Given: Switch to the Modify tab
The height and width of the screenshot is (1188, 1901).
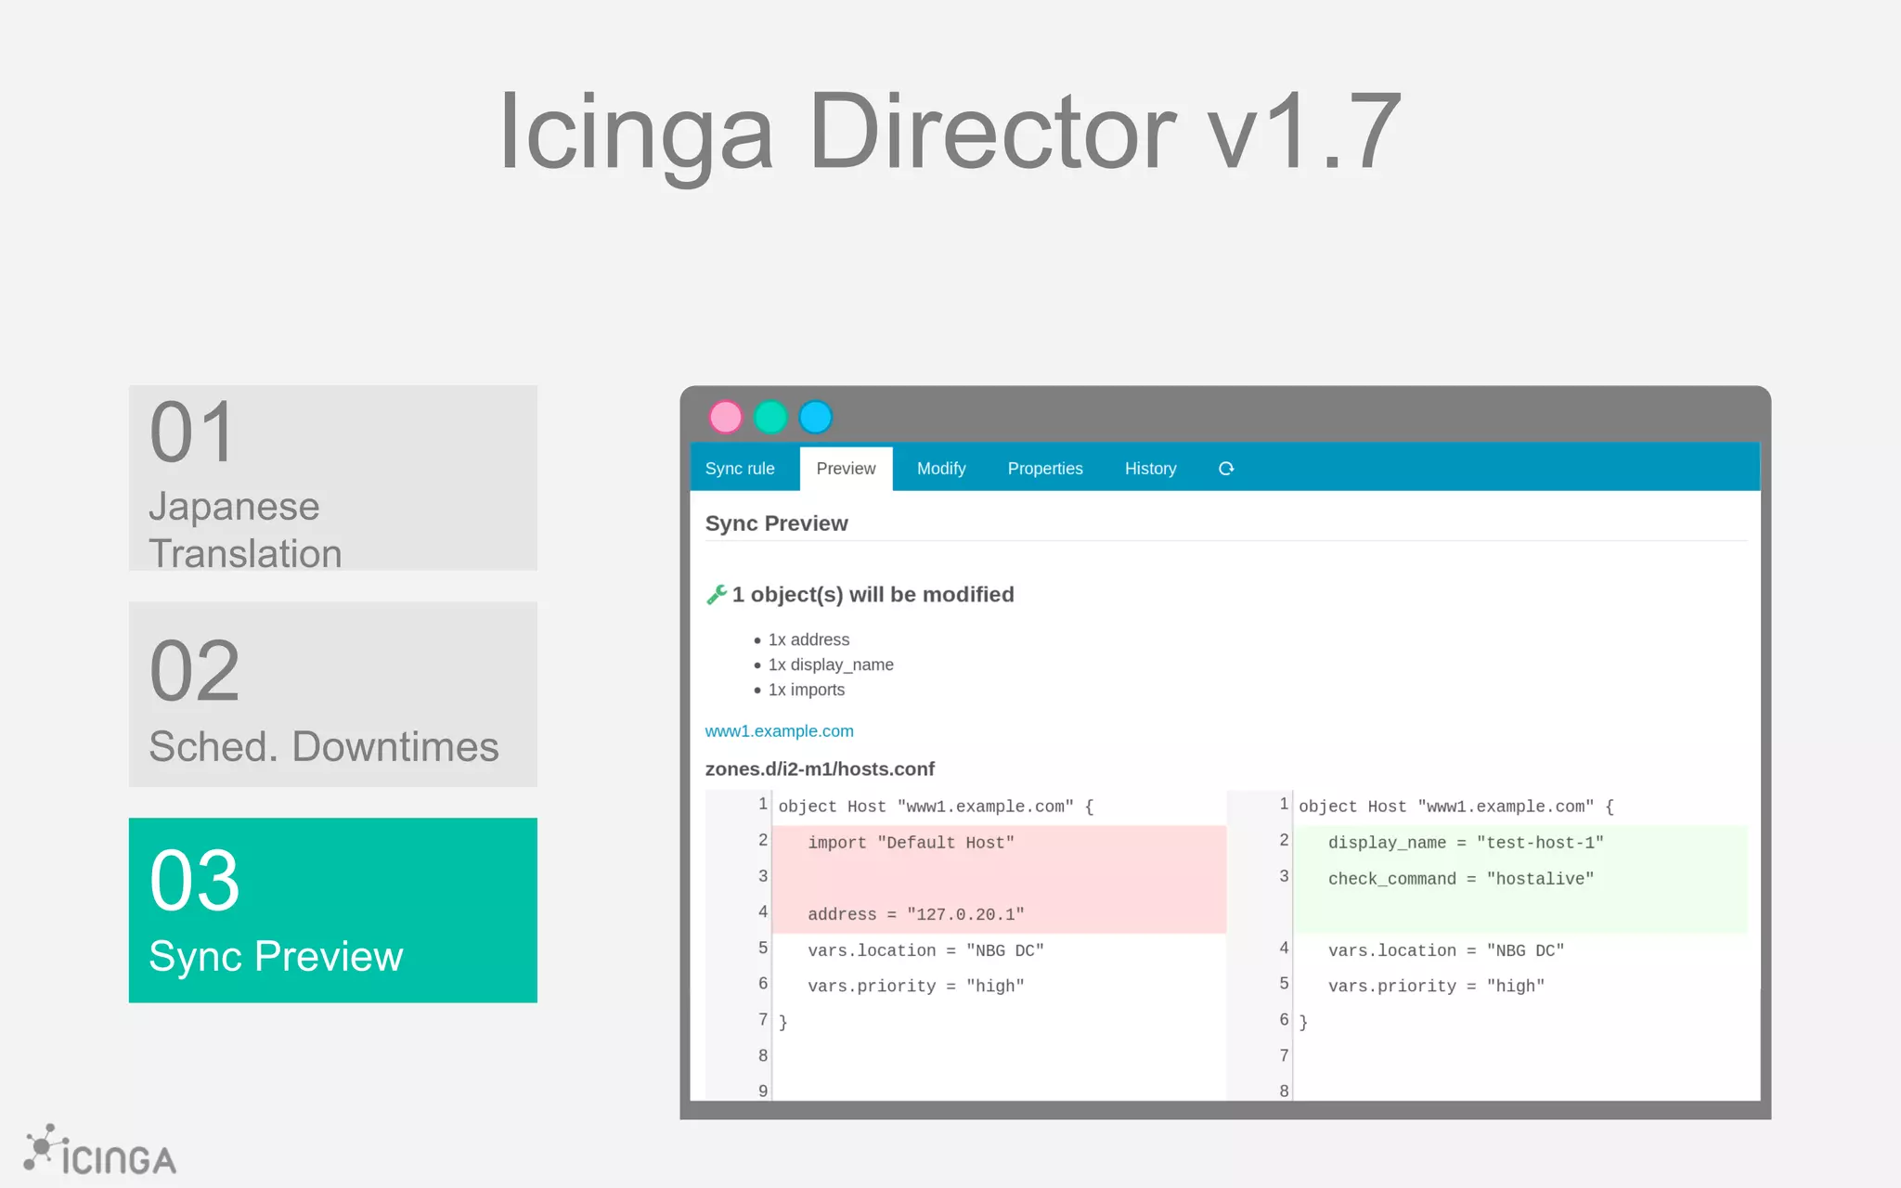Looking at the screenshot, I should (x=941, y=469).
